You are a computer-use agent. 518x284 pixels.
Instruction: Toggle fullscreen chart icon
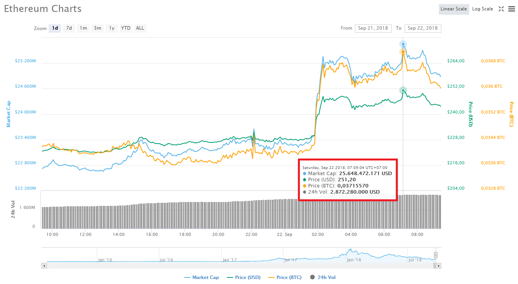pos(501,9)
